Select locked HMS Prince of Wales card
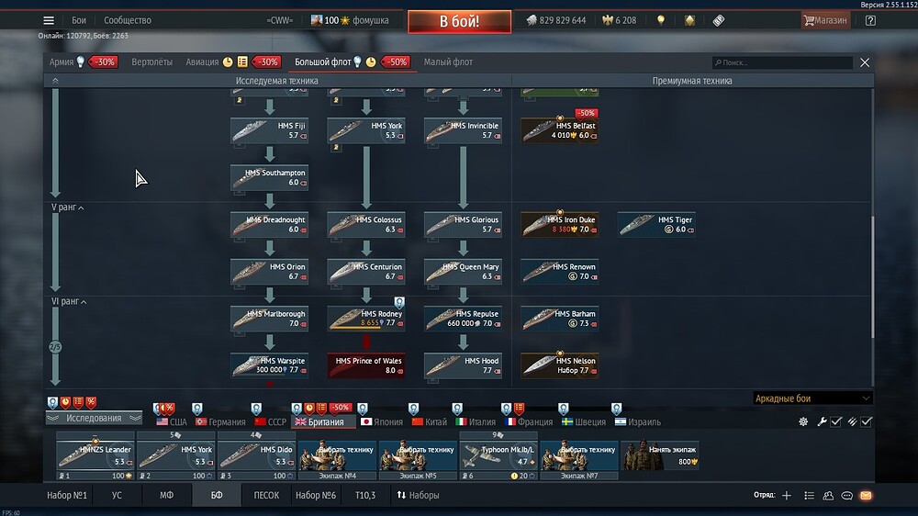Screen dimensions: 918x516 pos(366,366)
